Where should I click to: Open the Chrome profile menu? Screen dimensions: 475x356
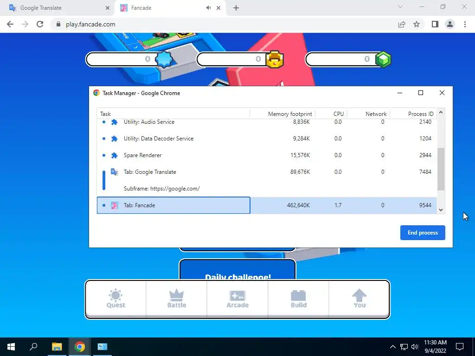pos(450,24)
